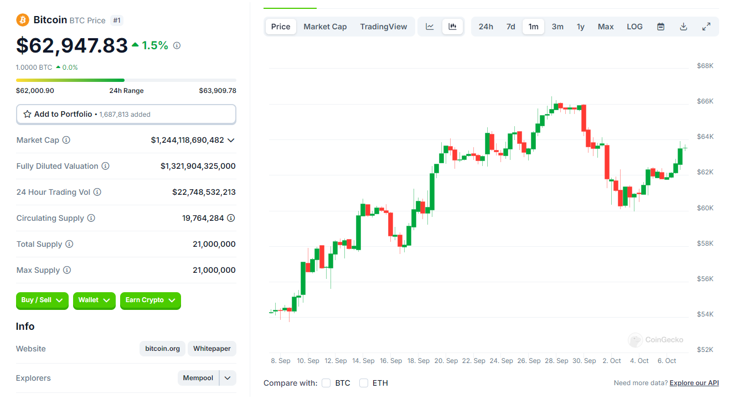Download the chart data
The width and height of the screenshot is (733, 399).
click(x=683, y=27)
